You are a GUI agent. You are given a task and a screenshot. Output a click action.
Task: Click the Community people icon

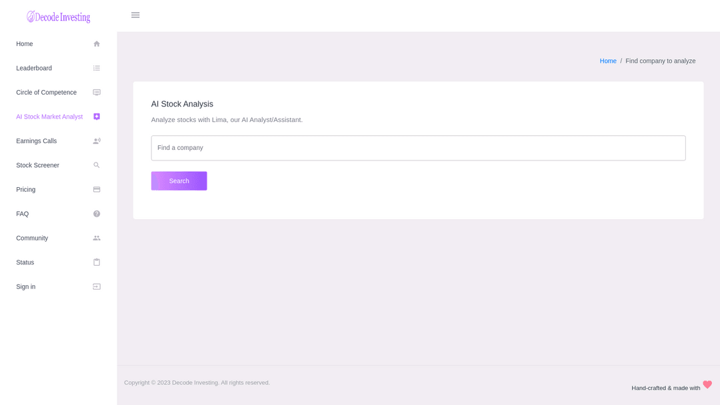[x=97, y=238]
